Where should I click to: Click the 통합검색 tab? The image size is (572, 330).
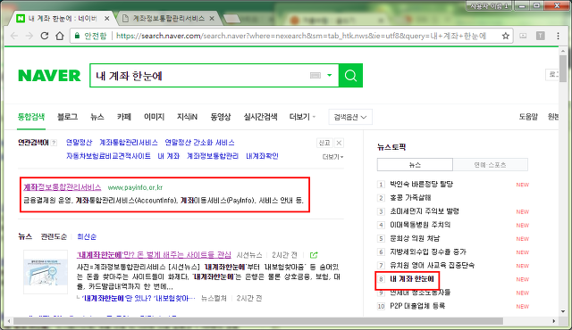pyautogui.click(x=31, y=117)
